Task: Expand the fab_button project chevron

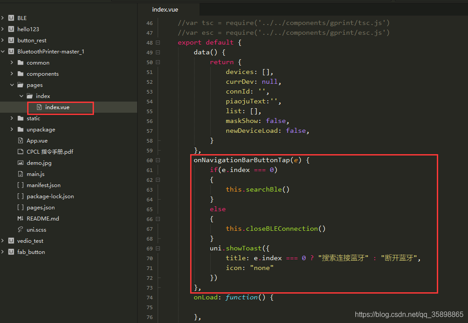Action: (3, 252)
